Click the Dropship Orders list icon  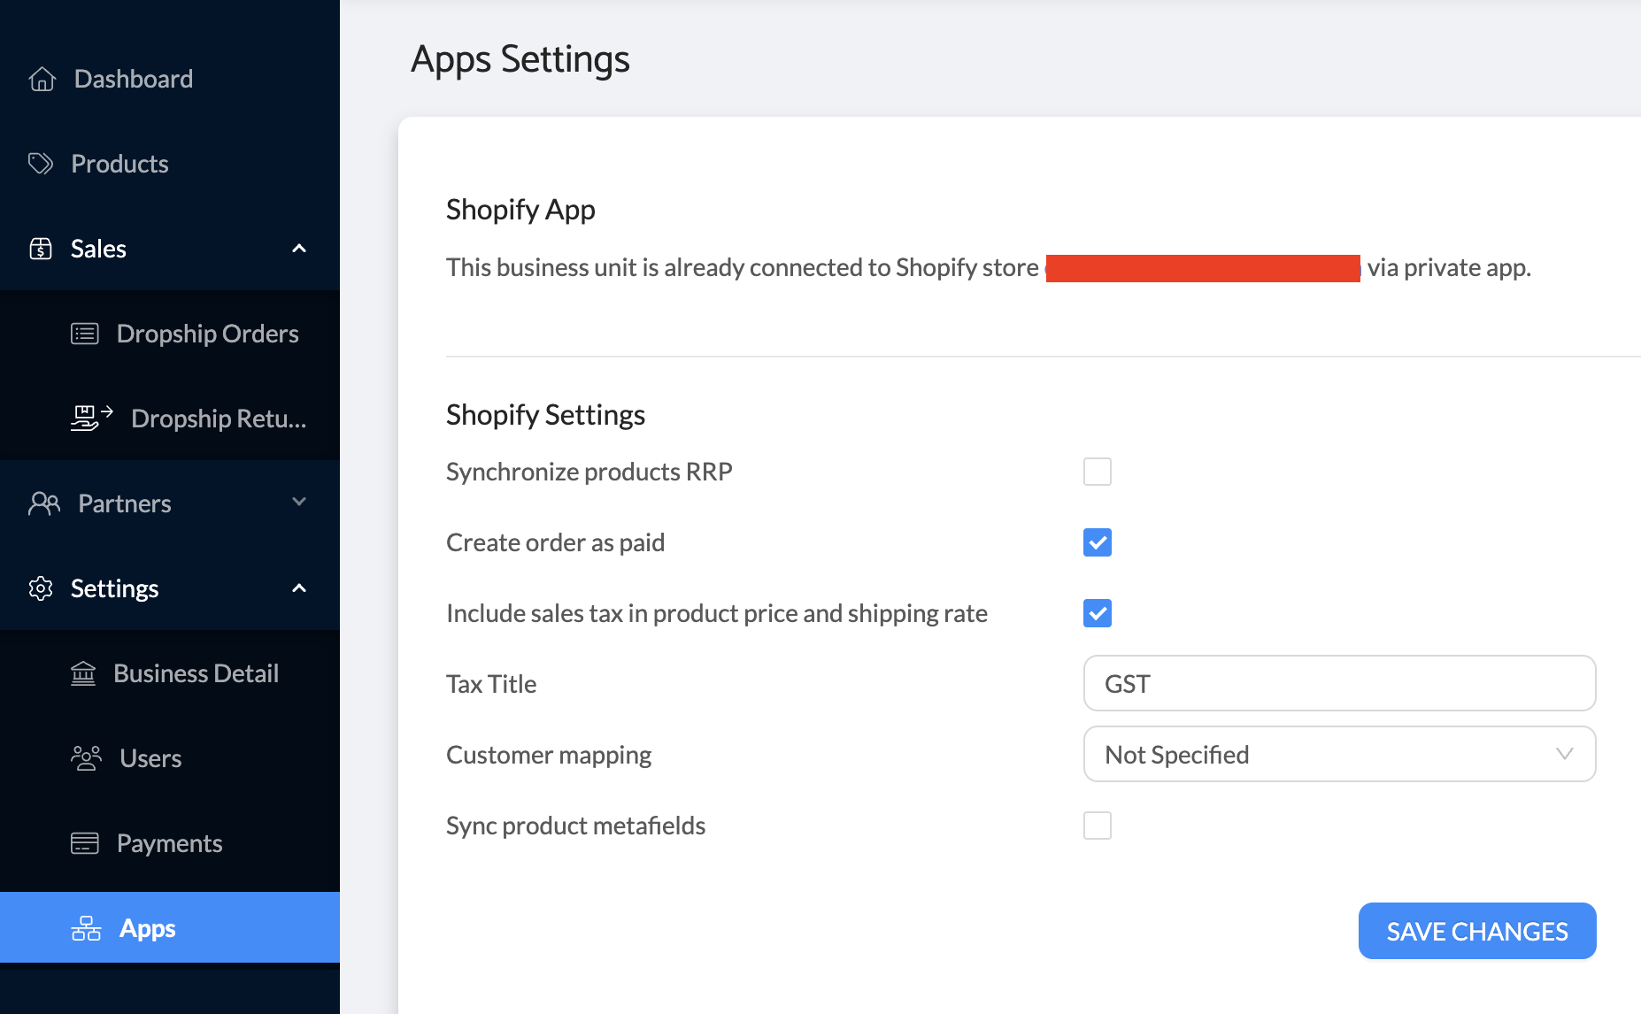(x=85, y=334)
